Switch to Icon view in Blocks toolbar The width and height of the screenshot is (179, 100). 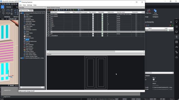81,10
